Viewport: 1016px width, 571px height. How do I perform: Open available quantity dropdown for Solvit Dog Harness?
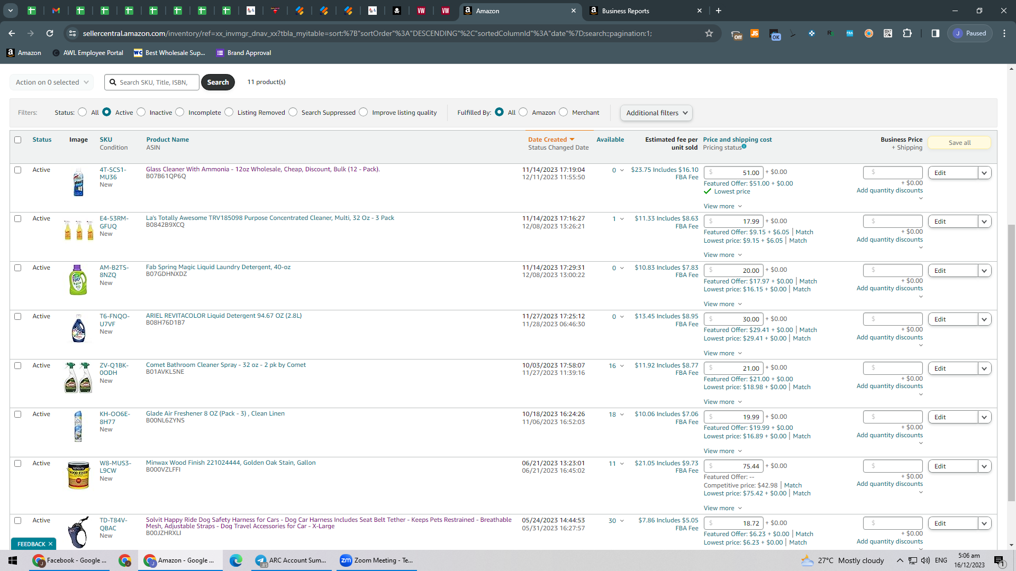click(622, 521)
